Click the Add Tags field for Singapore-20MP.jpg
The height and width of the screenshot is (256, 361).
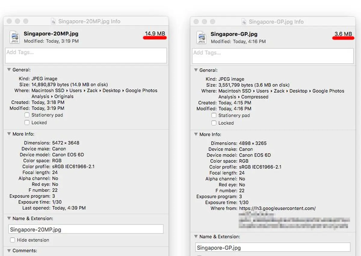(x=86, y=55)
